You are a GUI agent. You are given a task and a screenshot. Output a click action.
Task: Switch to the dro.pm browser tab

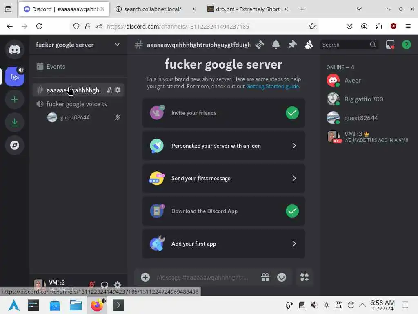click(248, 9)
